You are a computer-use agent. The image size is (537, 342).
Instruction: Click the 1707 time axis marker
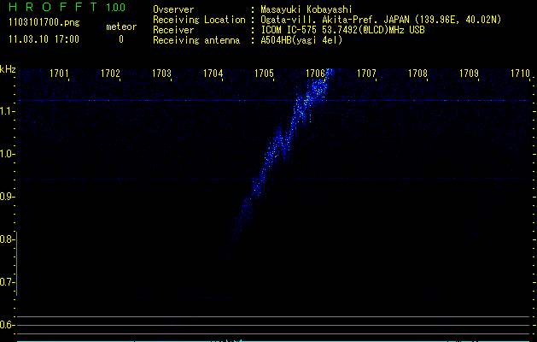pyautogui.click(x=366, y=74)
